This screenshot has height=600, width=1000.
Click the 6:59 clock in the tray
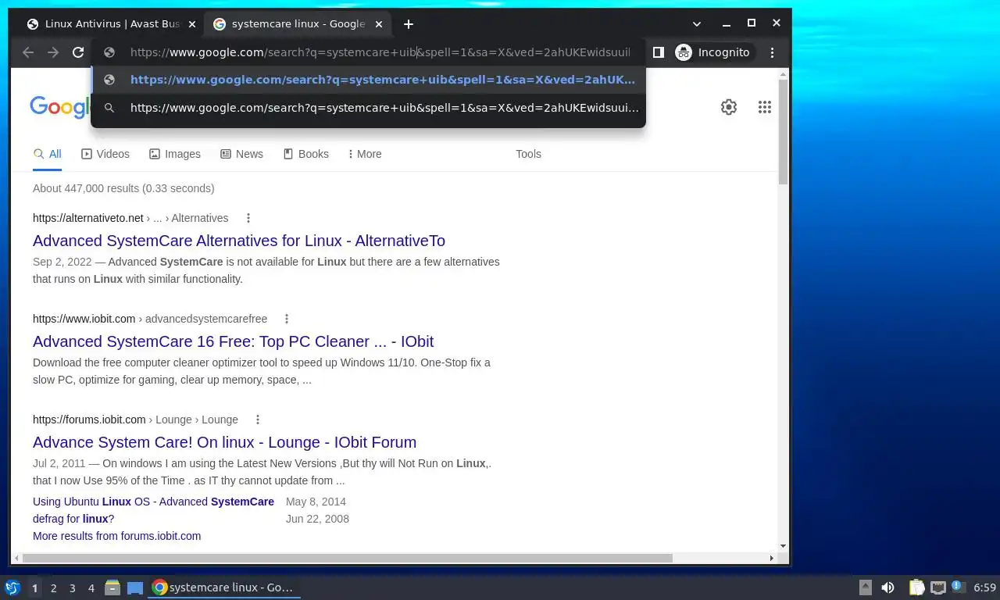coord(984,587)
